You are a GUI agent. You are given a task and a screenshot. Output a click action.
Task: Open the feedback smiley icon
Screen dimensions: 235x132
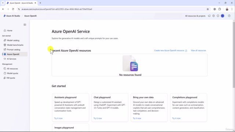(218, 16)
